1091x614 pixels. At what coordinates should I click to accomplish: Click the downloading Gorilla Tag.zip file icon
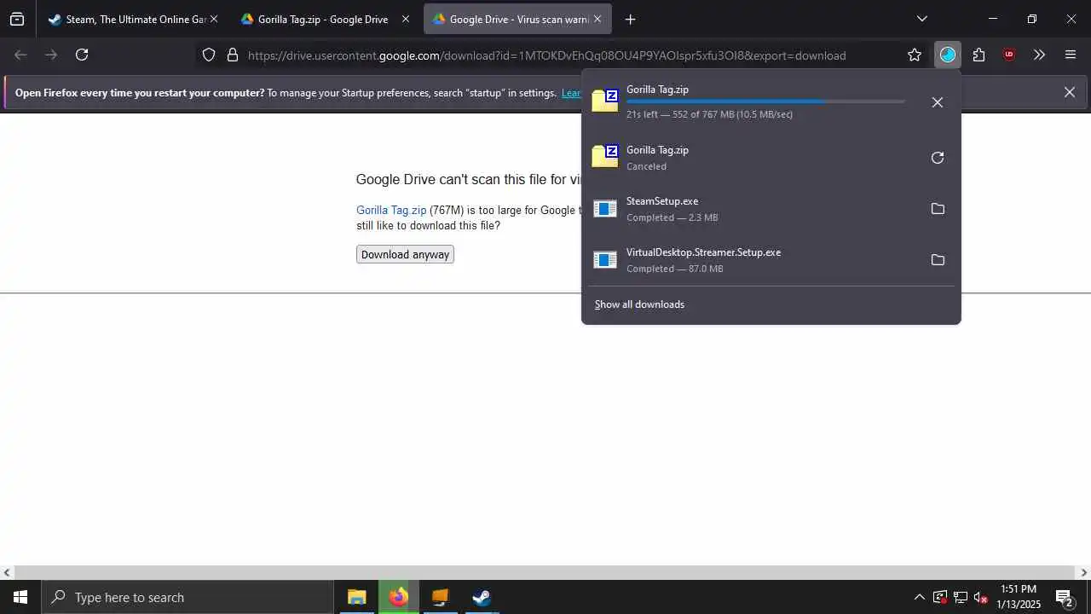coord(605,101)
